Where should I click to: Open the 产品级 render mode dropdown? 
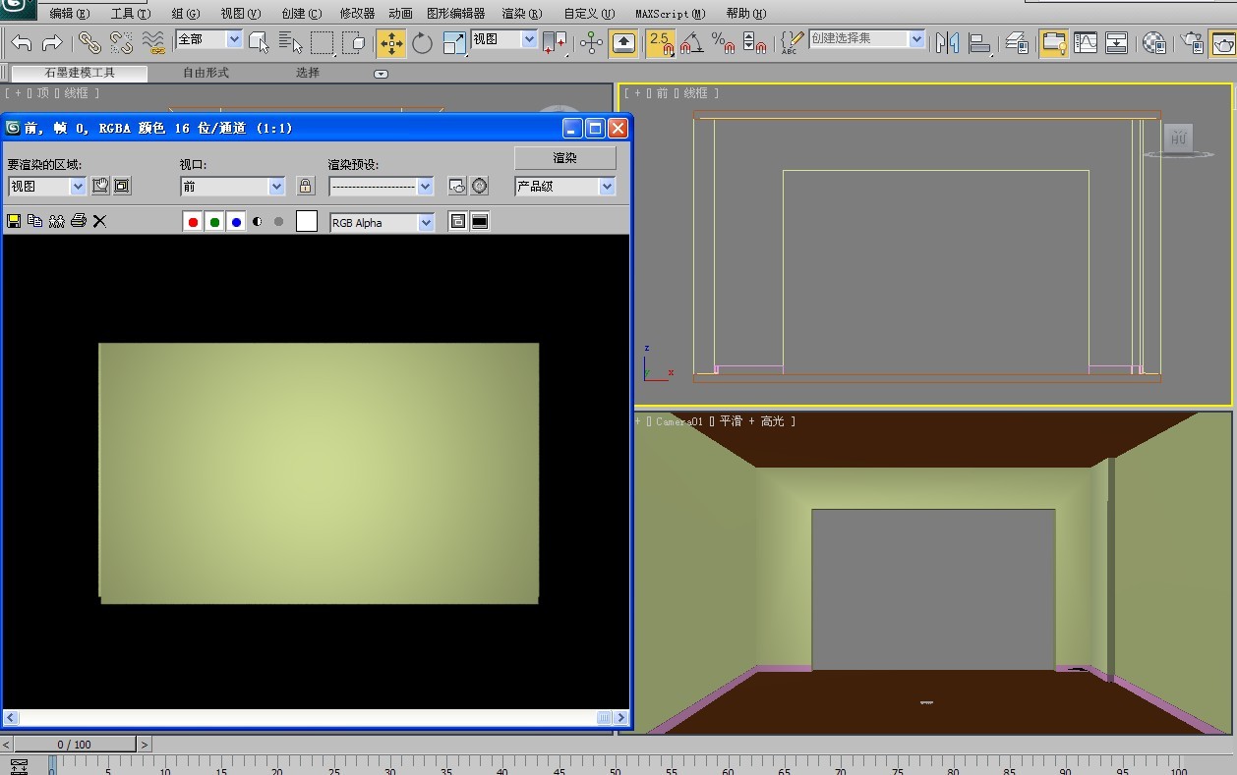pos(565,187)
